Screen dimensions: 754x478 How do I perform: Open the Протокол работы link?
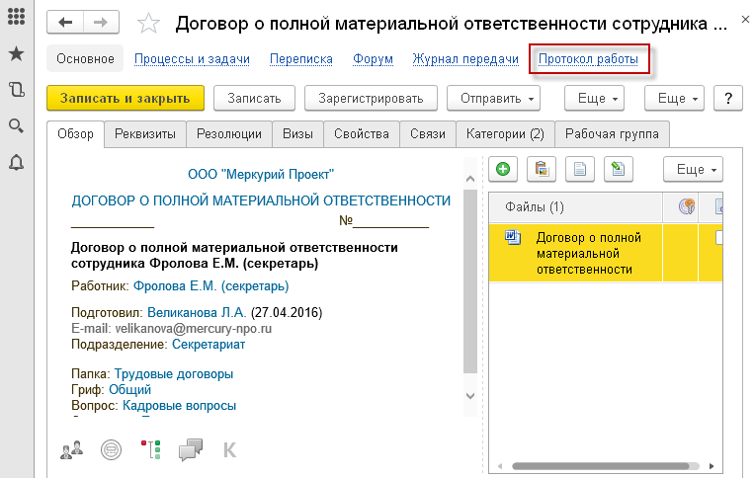pos(588,59)
